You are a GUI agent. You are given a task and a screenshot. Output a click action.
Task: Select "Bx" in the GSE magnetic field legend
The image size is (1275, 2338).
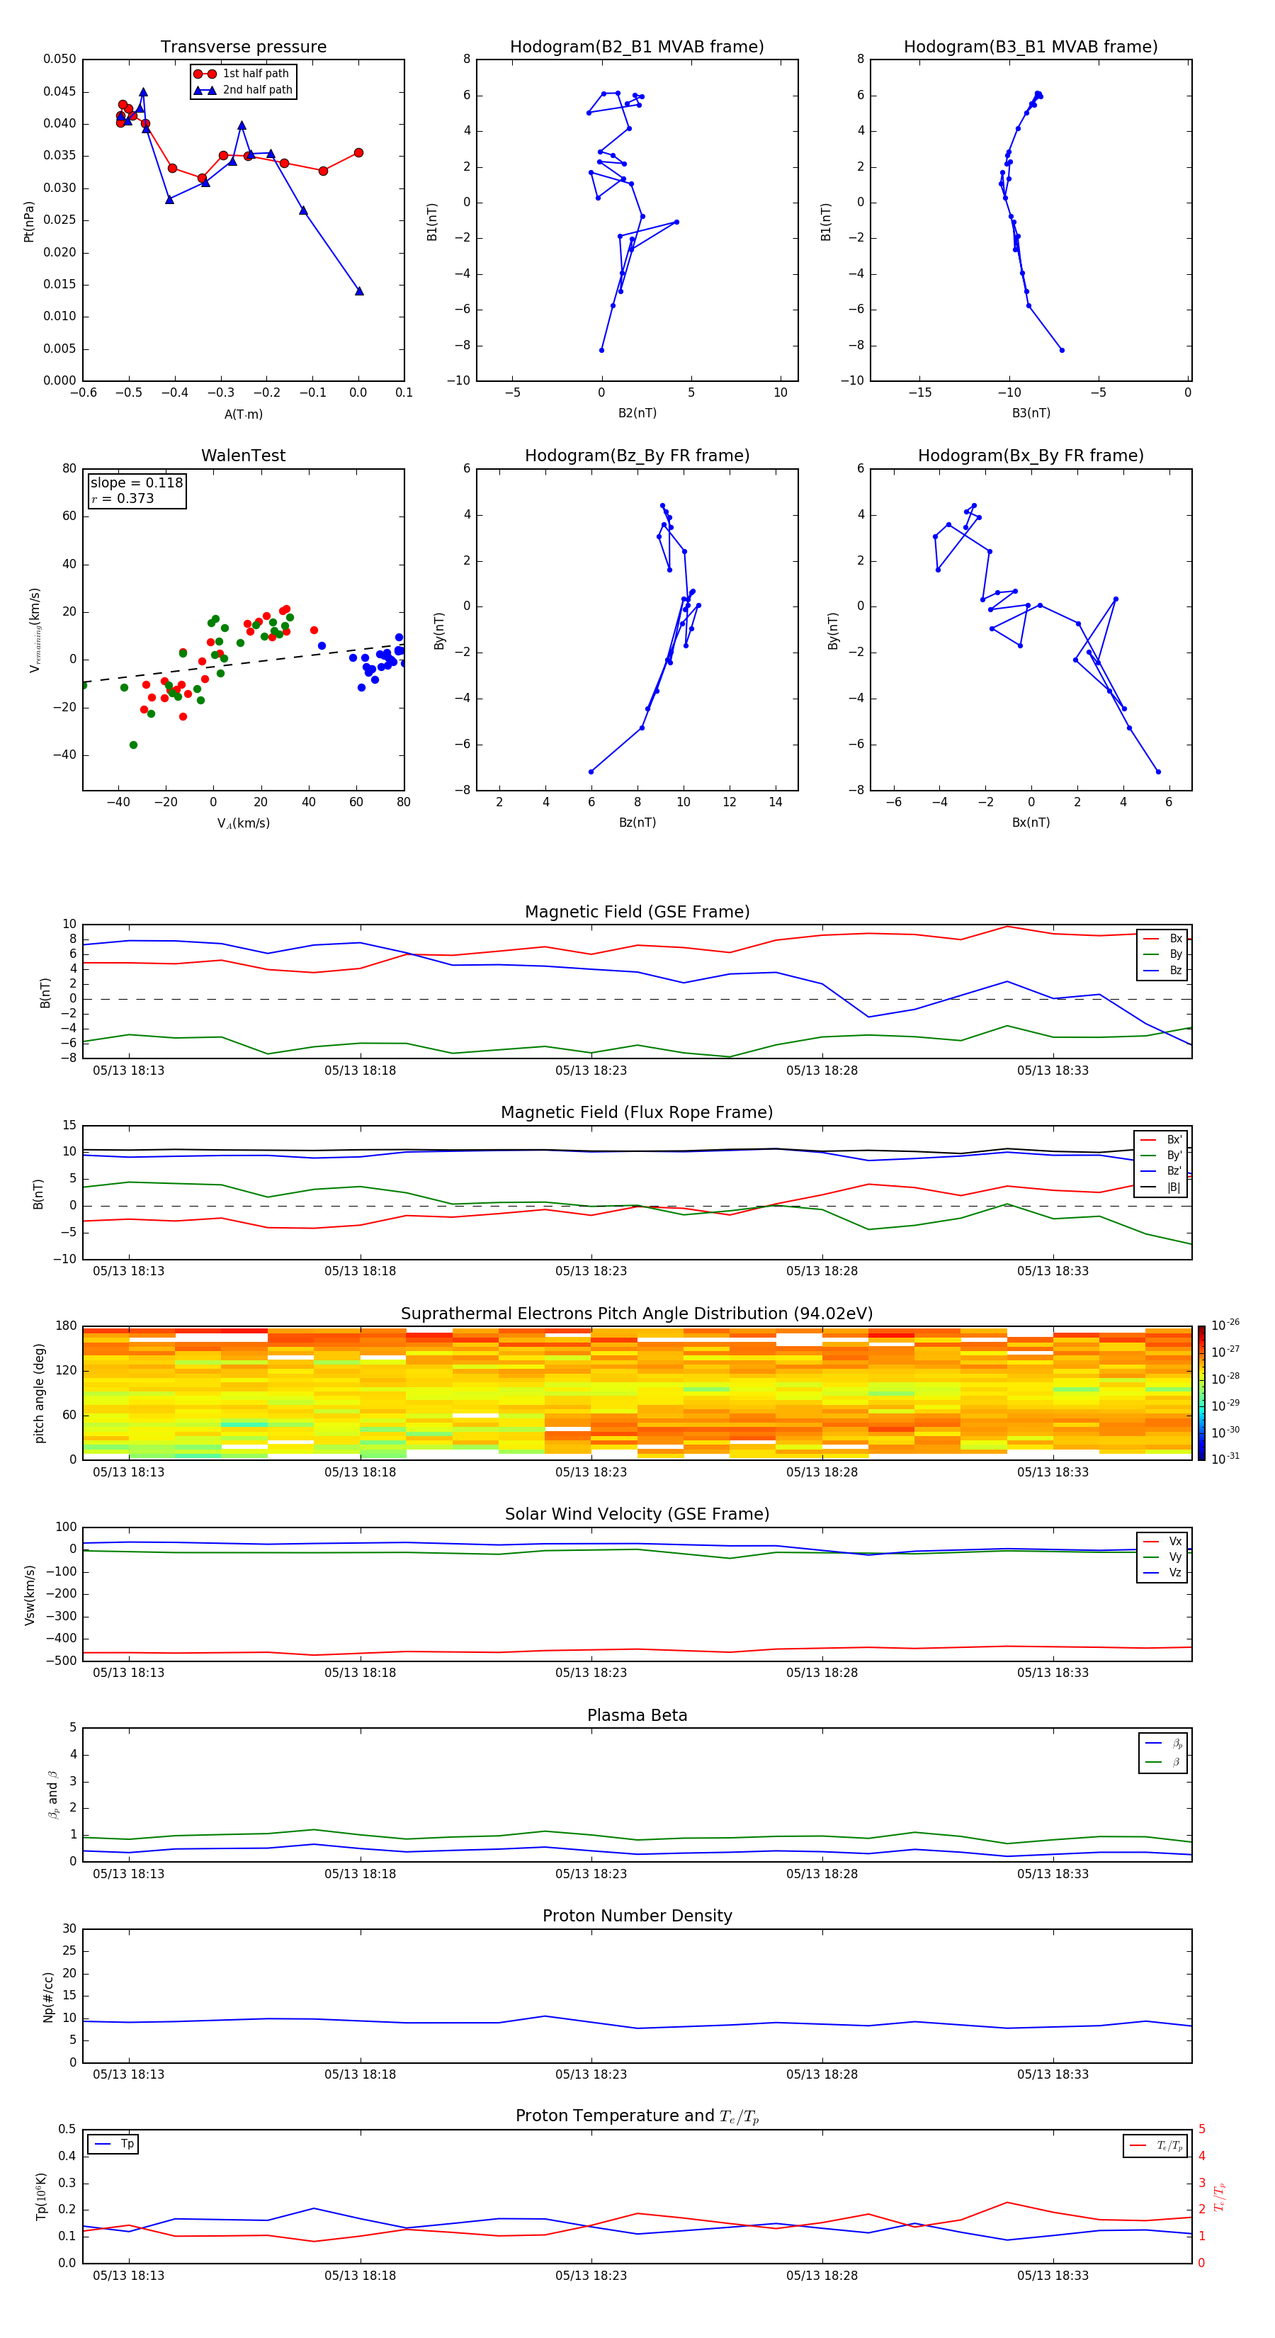(1162, 939)
